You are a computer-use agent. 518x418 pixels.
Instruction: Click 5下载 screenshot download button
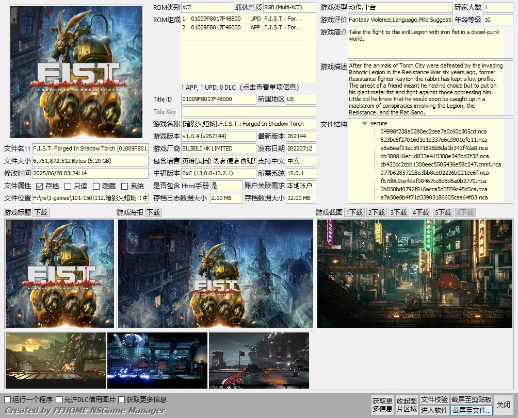click(x=443, y=211)
